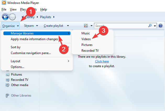
Task: Open the View options grid icon
Action: pyautogui.click(x=86, y=26)
